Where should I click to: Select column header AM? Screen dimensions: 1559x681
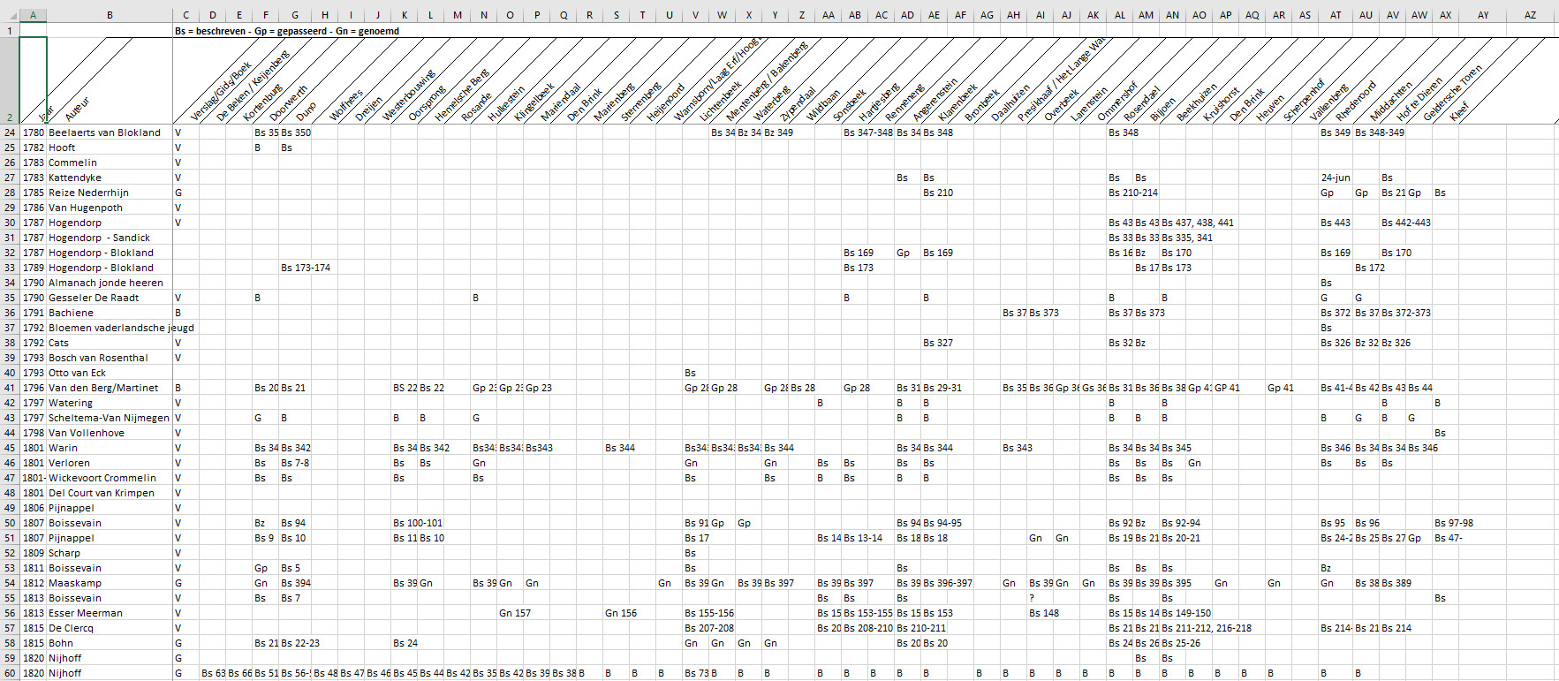point(1146,14)
